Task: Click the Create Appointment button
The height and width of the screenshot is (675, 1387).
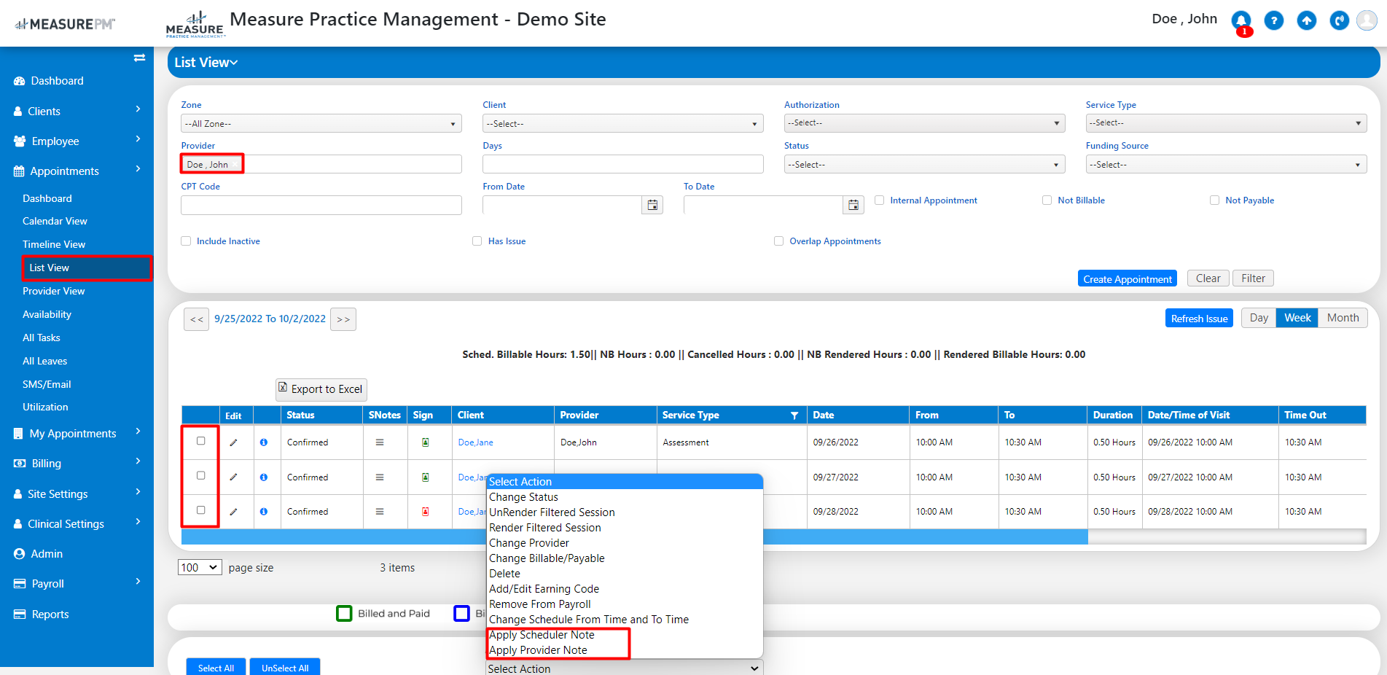Action: (x=1128, y=279)
